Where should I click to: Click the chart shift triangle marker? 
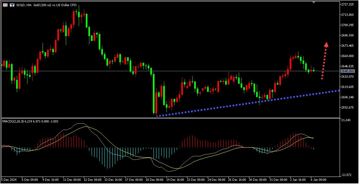click(314, 2)
